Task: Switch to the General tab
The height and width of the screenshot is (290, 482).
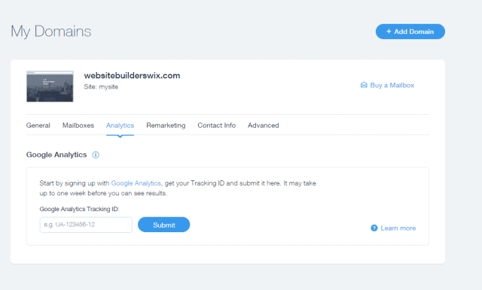Action: [x=38, y=125]
